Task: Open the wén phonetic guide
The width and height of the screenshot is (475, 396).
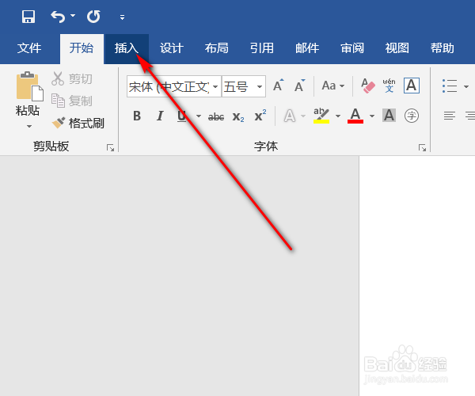Action: point(389,86)
